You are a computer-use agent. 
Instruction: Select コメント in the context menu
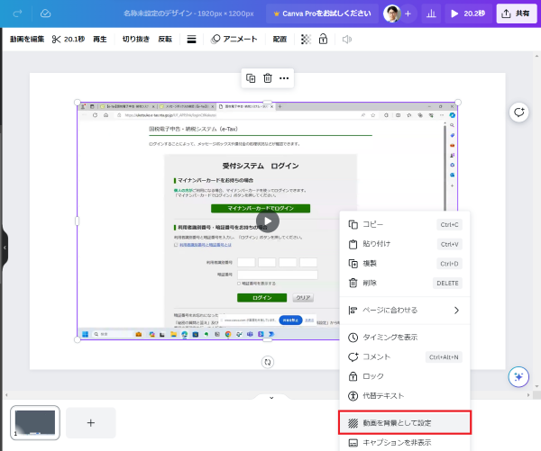pyautogui.click(x=405, y=357)
